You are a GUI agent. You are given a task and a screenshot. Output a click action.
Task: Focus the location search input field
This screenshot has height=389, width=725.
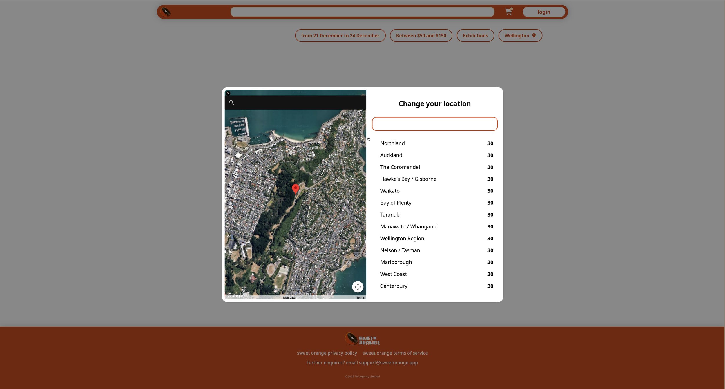pyautogui.click(x=434, y=124)
